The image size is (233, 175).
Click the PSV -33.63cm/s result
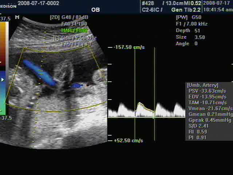[x=207, y=91]
